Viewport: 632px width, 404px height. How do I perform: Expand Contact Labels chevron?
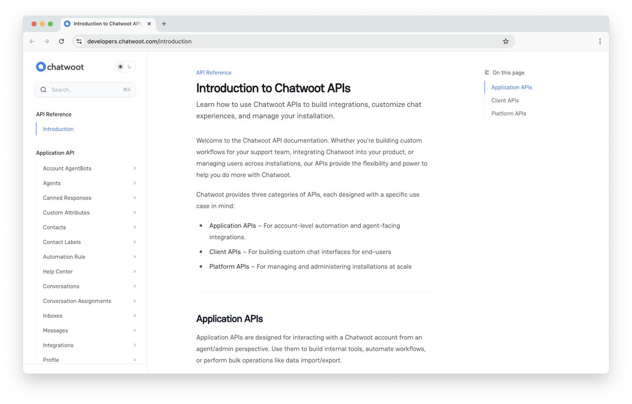pos(135,242)
